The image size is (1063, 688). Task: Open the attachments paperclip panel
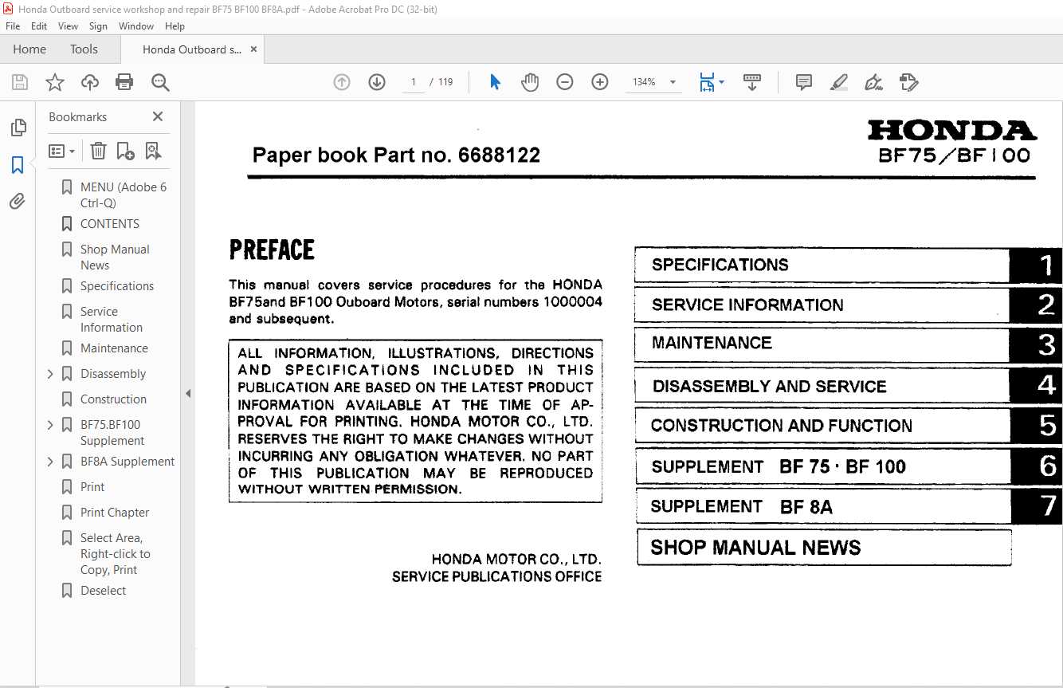[x=18, y=201]
